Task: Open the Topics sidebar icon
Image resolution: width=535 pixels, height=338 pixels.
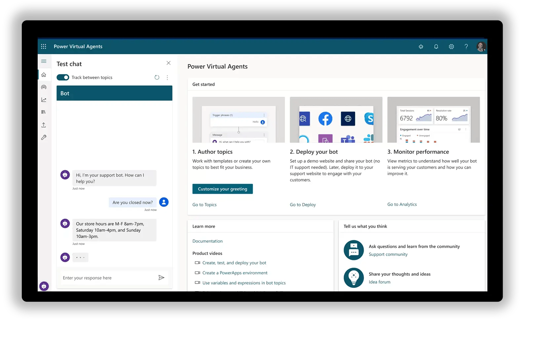Action: tap(44, 87)
